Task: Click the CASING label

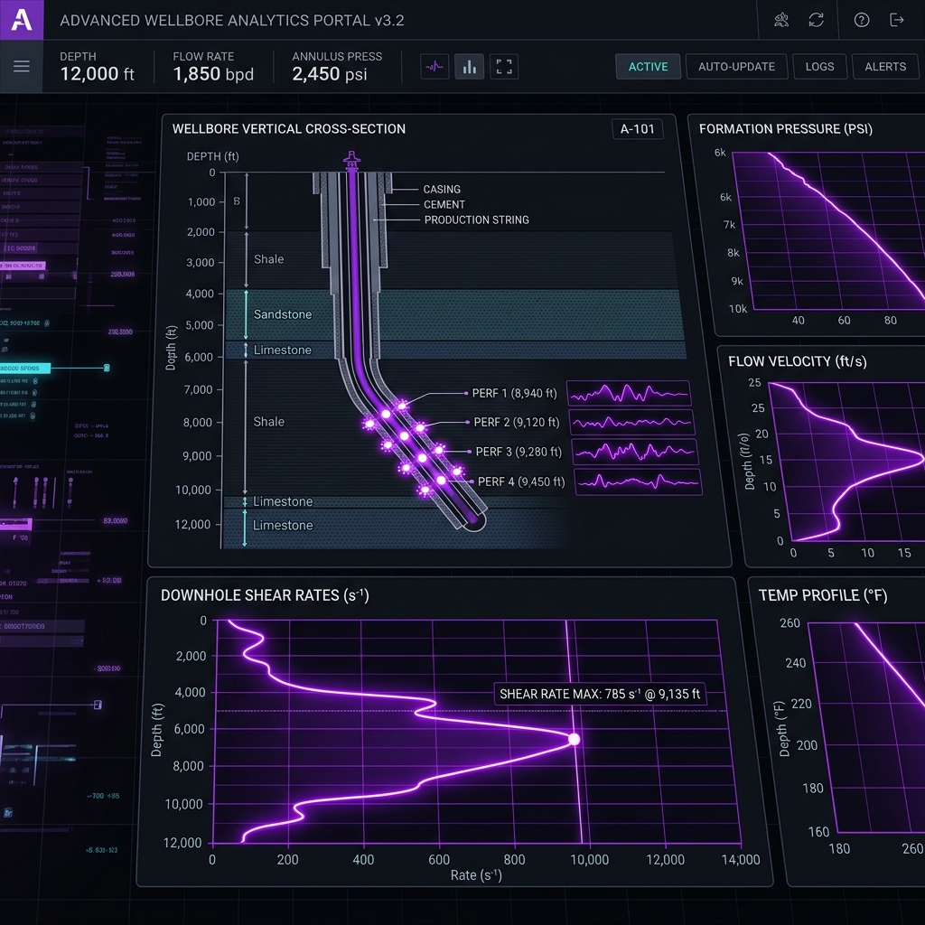Action: pos(442,190)
